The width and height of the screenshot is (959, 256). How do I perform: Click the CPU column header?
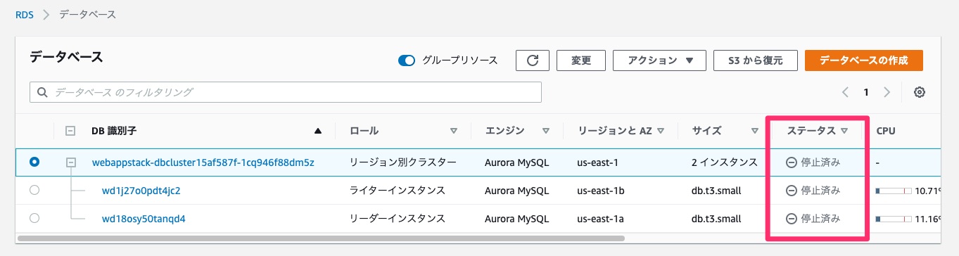885,131
